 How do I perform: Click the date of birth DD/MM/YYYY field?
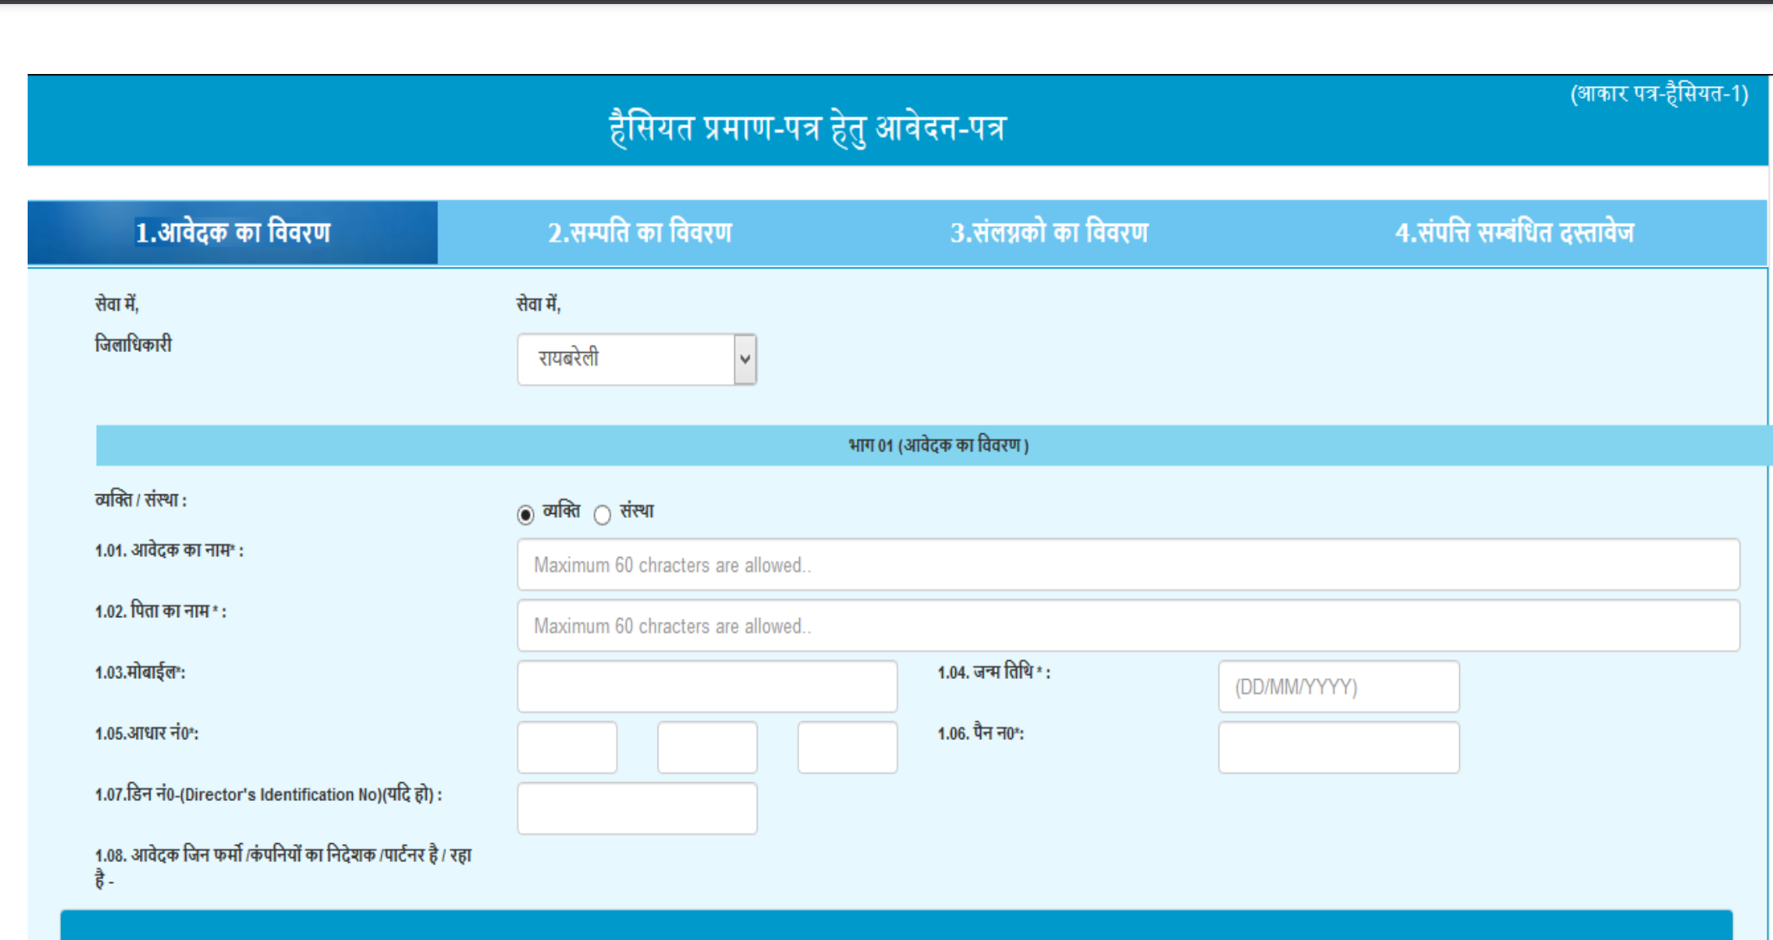tap(1337, 686)
